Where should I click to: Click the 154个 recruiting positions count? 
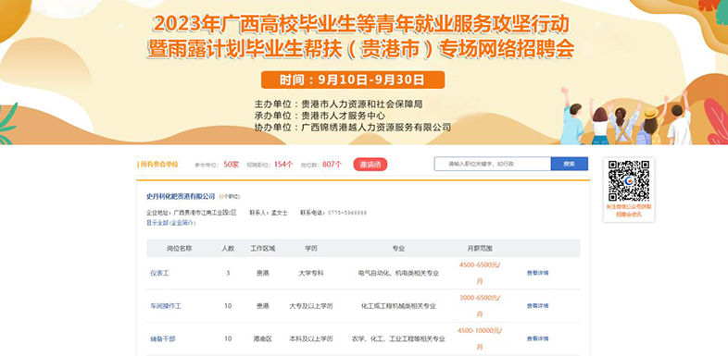(x=283, y=164)
